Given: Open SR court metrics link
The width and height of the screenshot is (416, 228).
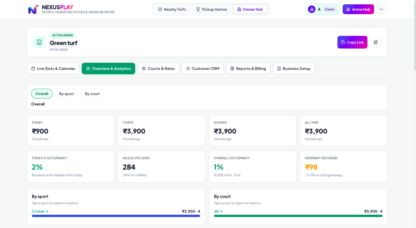Looking at the screenshot, I should (x=218, y=211).
